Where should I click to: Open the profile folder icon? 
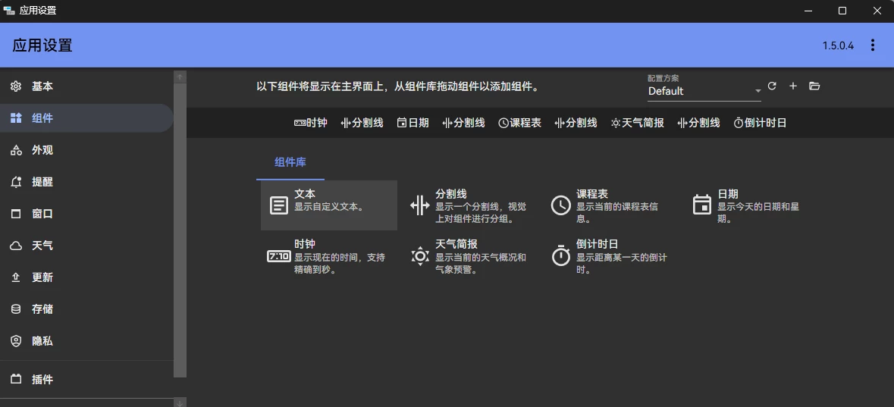point(814,86)
